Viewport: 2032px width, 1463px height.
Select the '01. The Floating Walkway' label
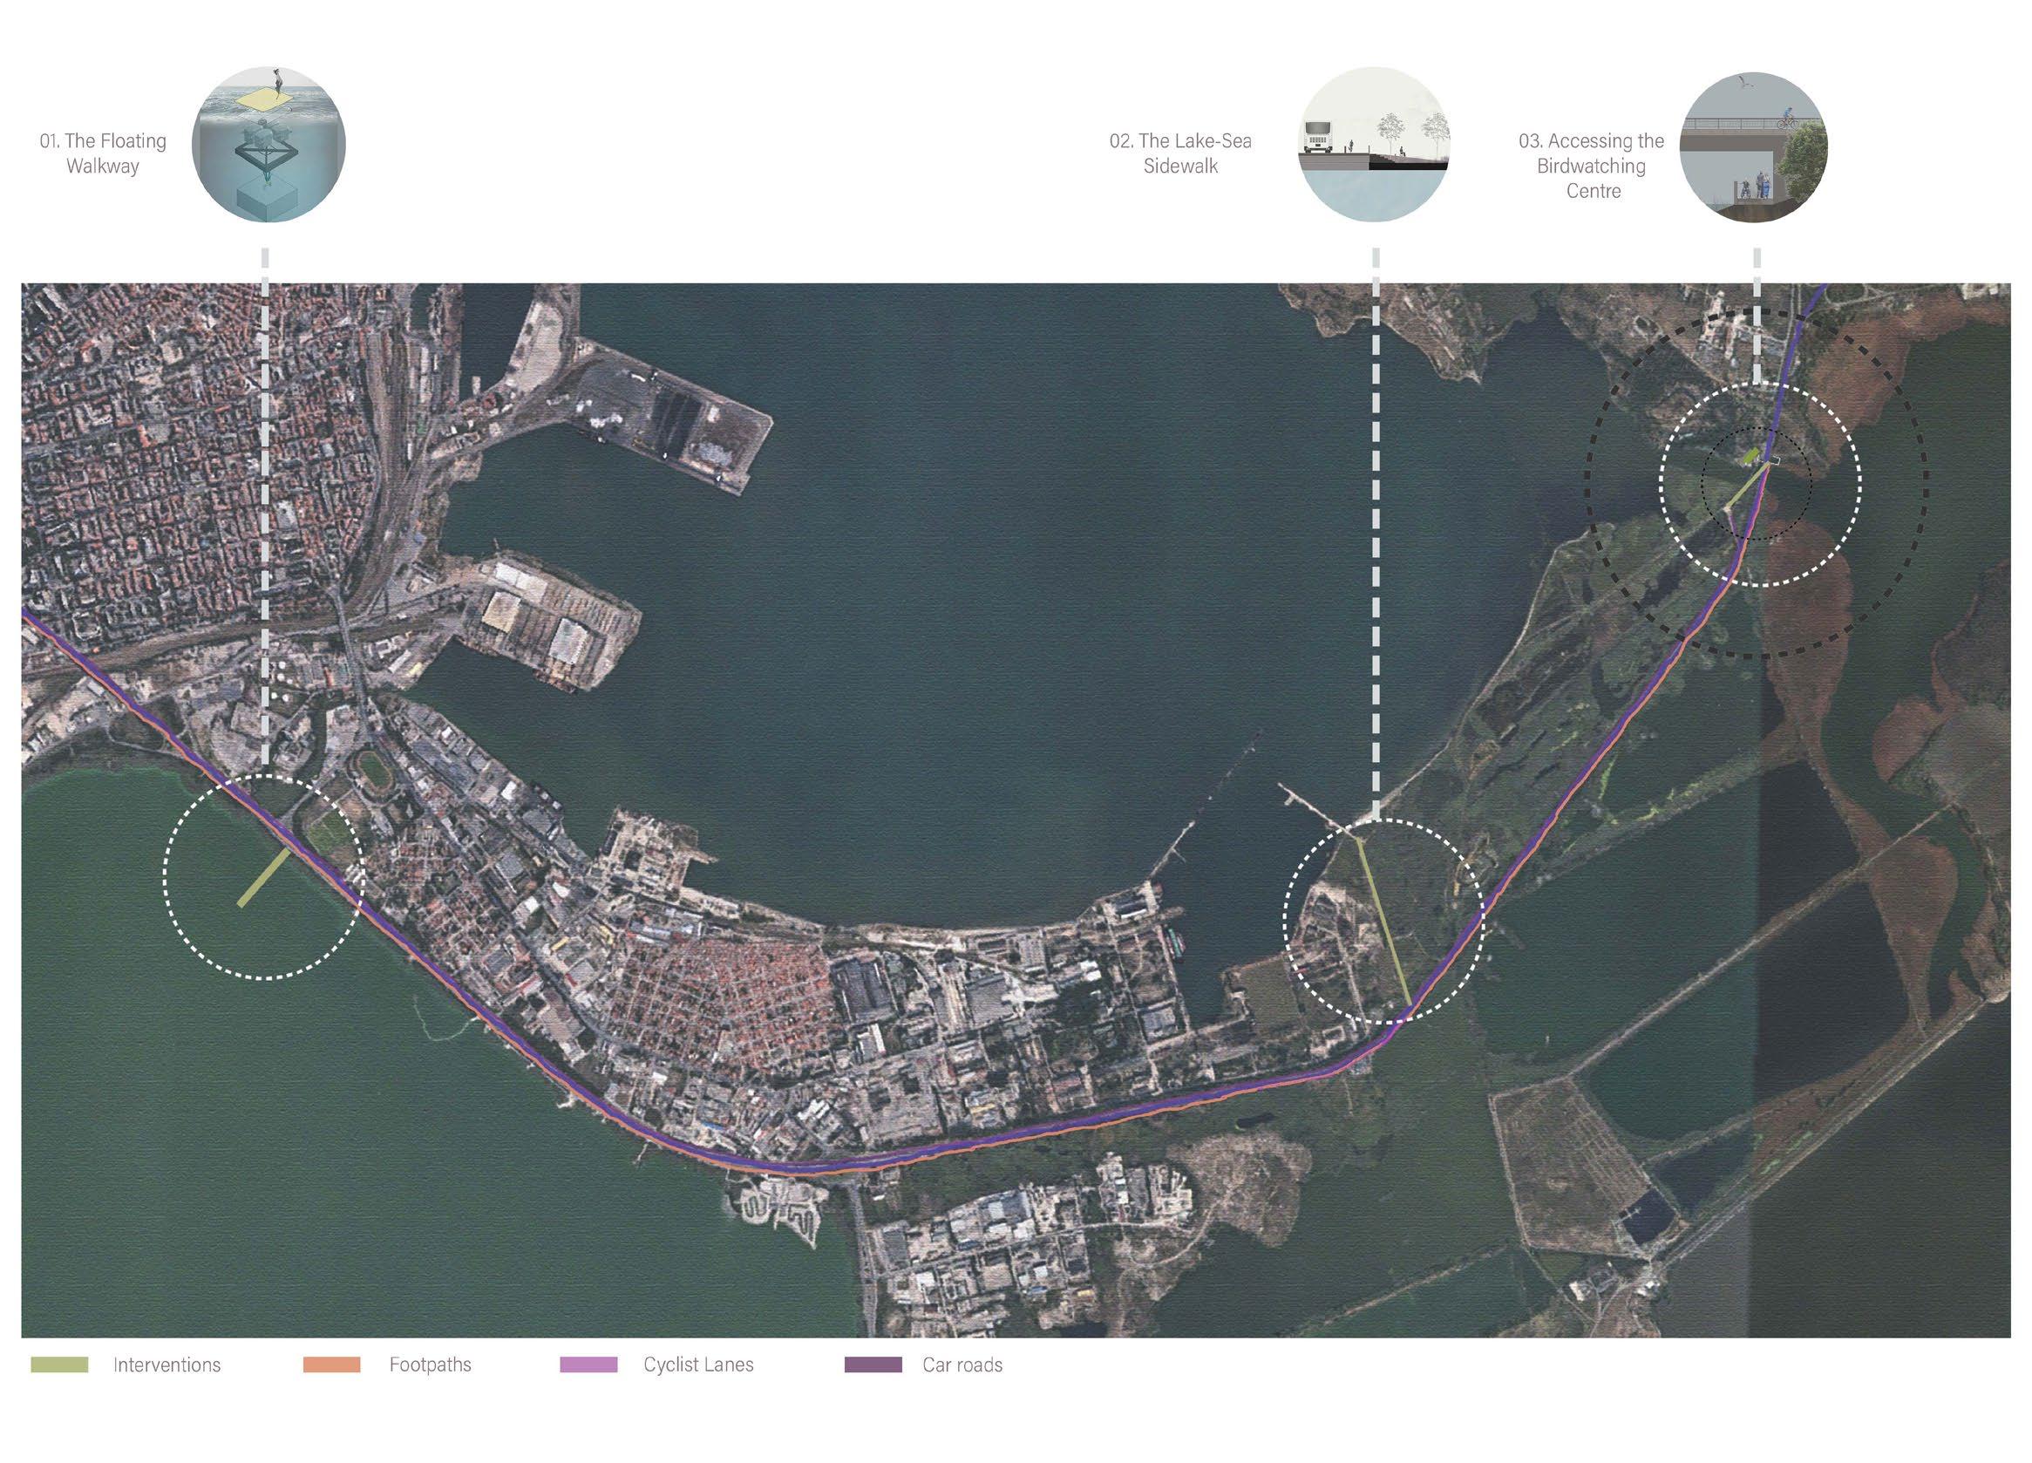pos(103,153)
